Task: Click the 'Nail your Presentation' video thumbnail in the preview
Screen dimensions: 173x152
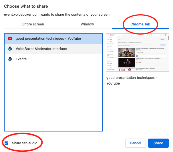Action: [x=127, y=53]
